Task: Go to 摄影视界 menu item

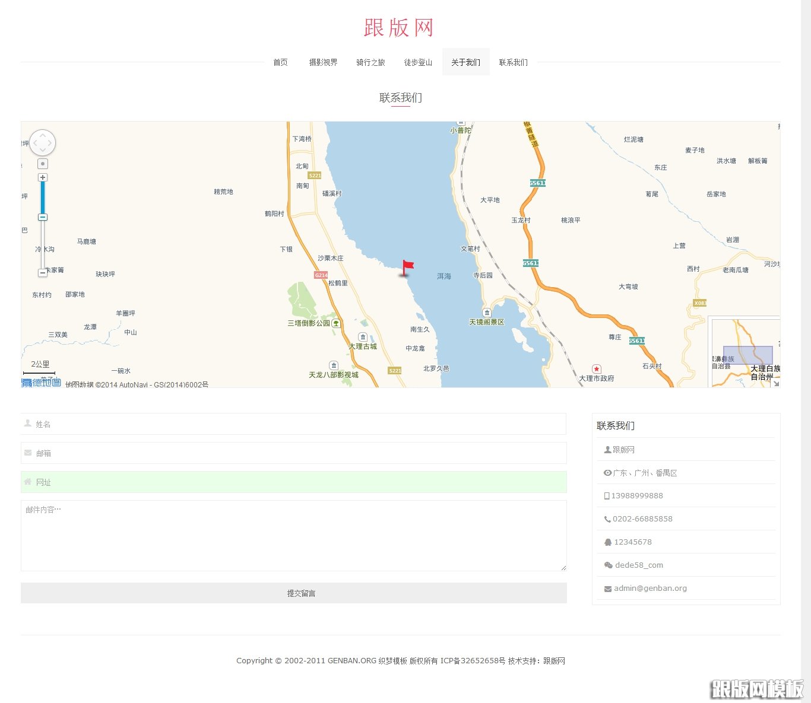Action: coord(323,62)
